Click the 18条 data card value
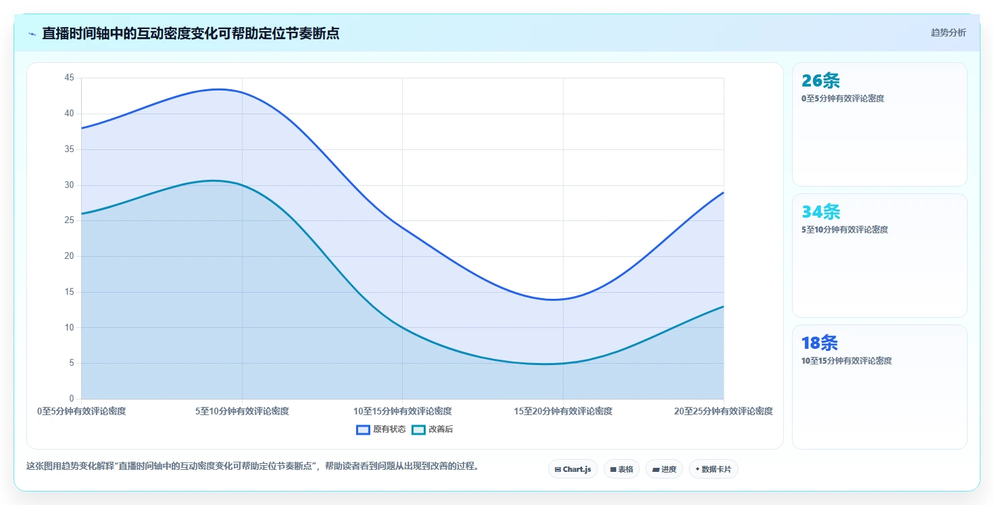This screenshot has width=994, height=505. [x=819, y=343]
